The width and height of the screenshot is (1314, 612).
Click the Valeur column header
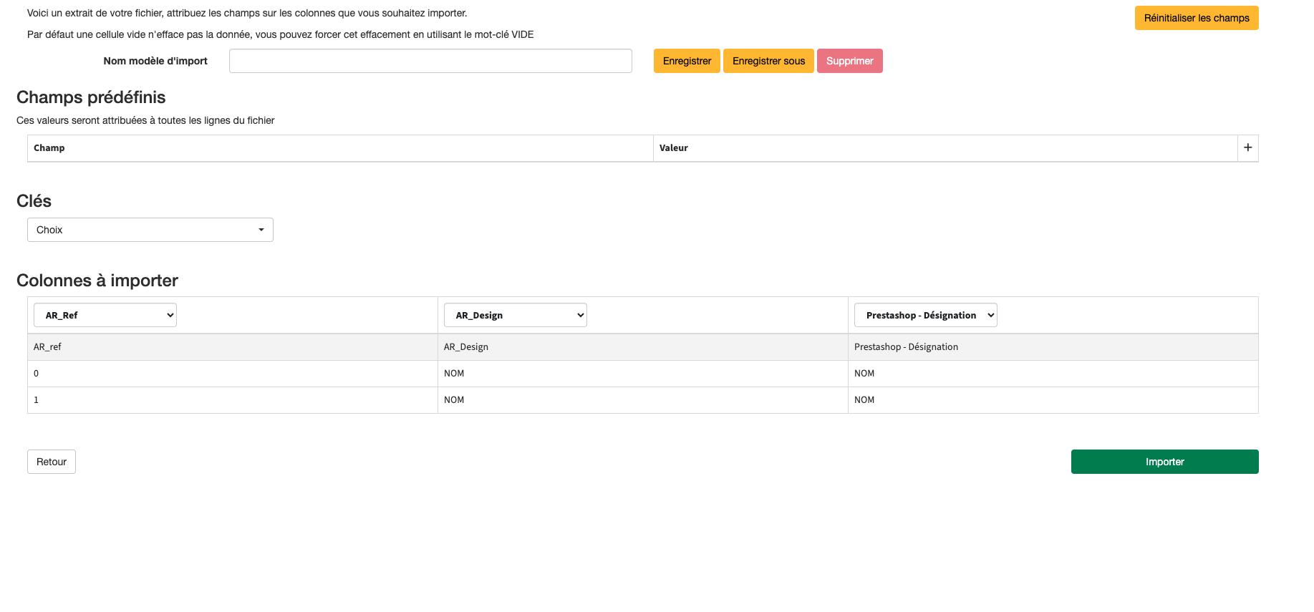click(673, 148)
